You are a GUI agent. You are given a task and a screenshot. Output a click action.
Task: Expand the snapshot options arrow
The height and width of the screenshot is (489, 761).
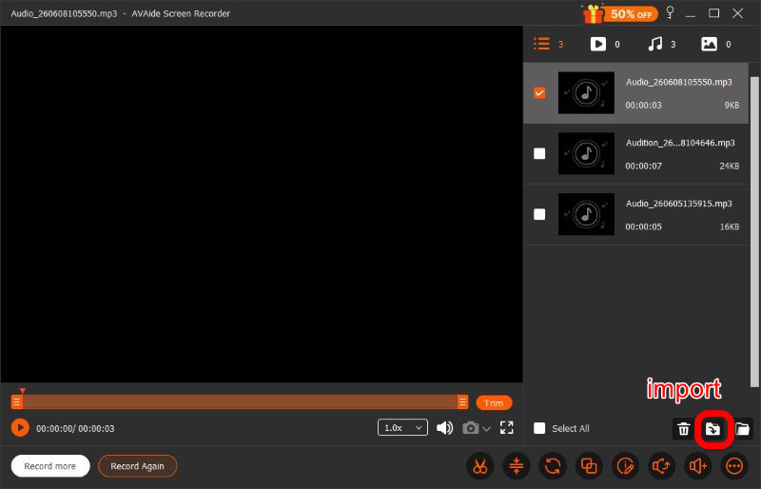coord(486,429)
